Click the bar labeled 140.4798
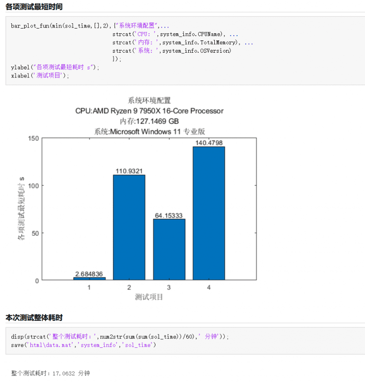The height and width of the screenshot is (383, 365). click(209, 213)
